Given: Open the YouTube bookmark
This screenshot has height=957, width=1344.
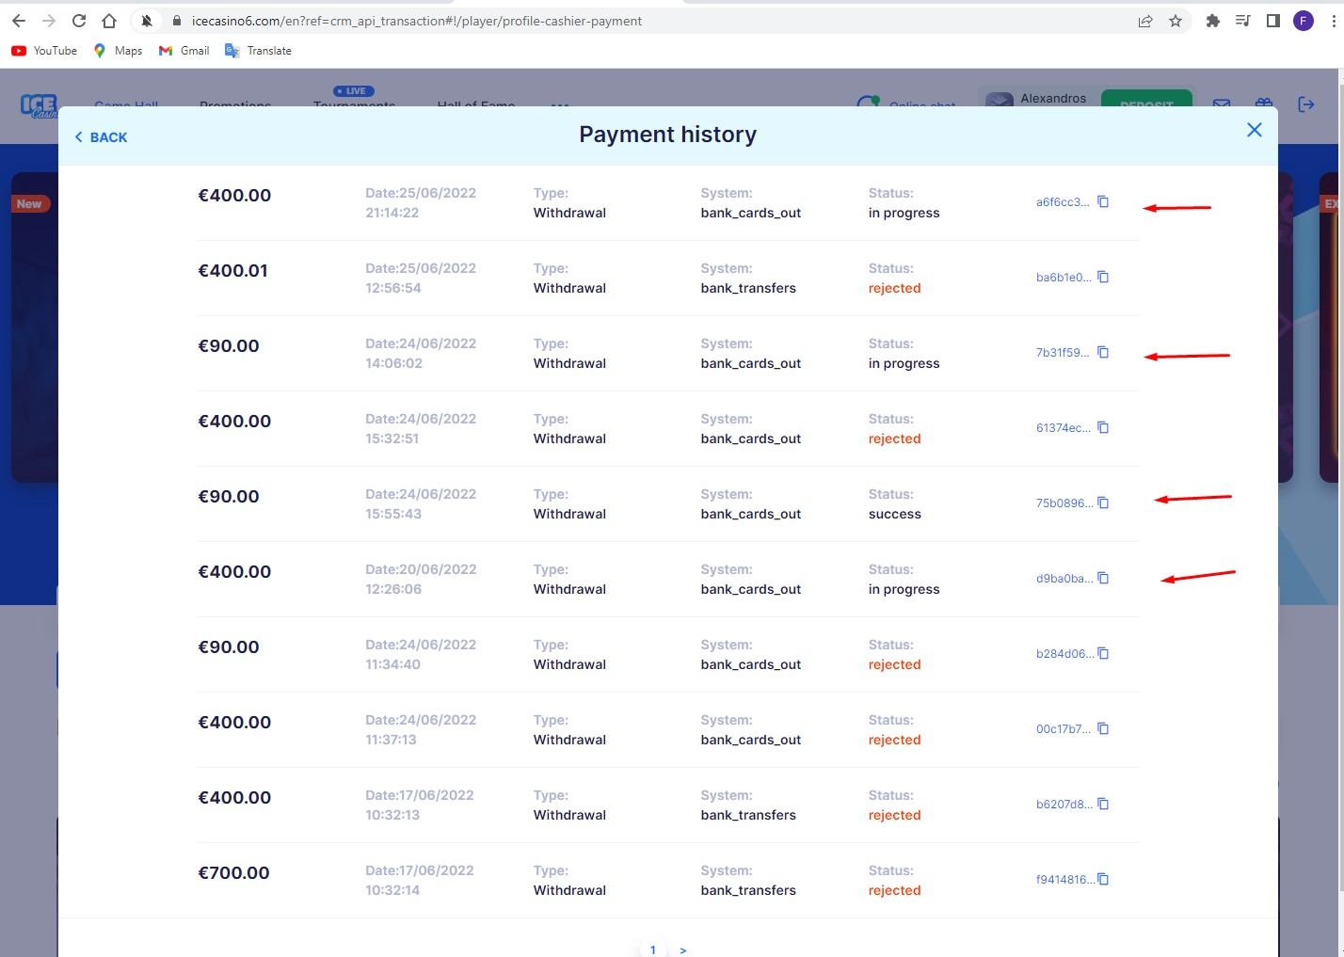Looking at the screenshot, I should pyautogui.click(x=44, y=51).
